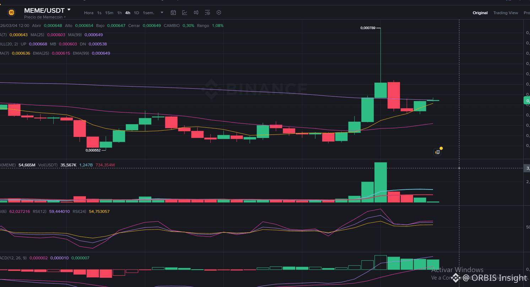Open the technical indicators line chart icon
530x287 pixels.
coord(185,12)
